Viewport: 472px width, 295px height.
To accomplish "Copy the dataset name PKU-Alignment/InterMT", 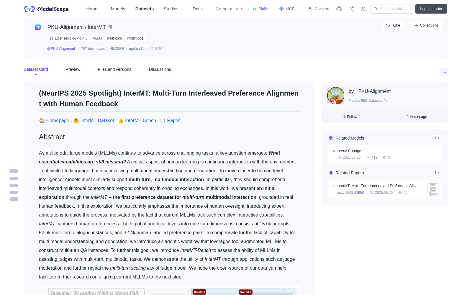I will (110, 27).
